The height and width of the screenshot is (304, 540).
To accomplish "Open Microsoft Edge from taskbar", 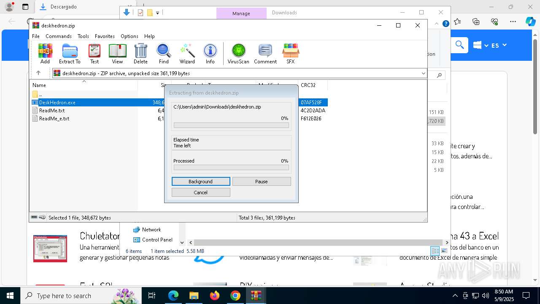I will (x=173, y=296).
